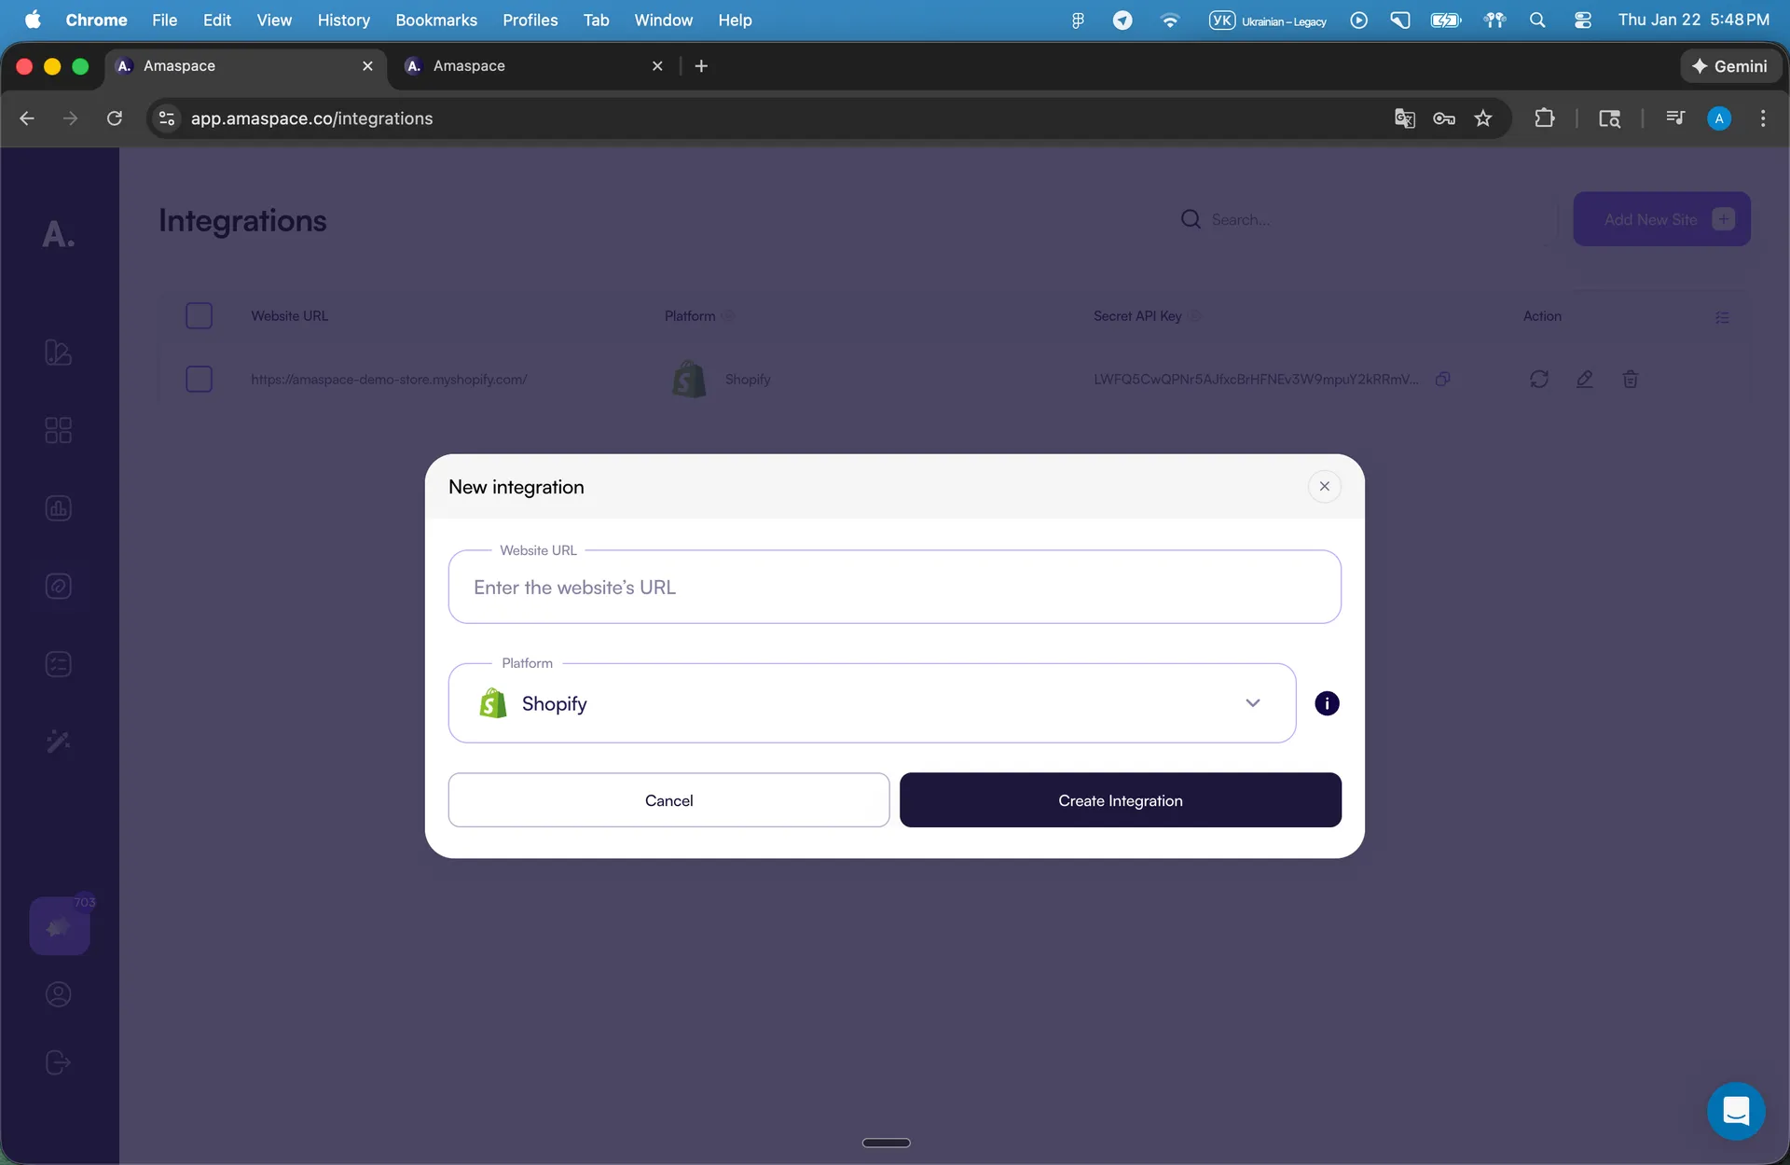Open Chrome's three-dot menu
Screen dimensions: 1790x1165
tap(1762, 118)
